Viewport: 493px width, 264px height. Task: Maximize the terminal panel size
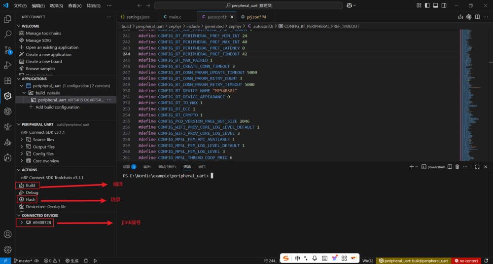coord(477,167)
